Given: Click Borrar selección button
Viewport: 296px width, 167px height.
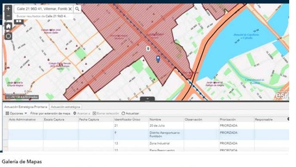Looking at the screenshot, I should (106, 113).
